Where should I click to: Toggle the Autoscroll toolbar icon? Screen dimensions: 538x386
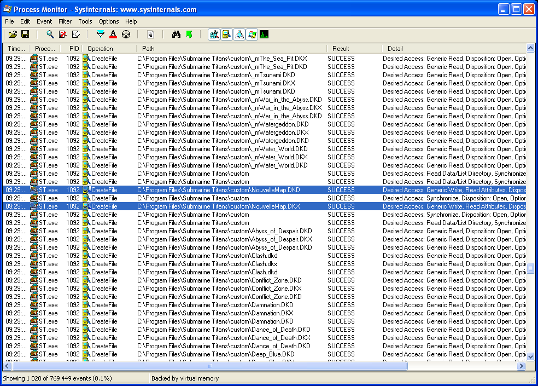click(63, 34)
